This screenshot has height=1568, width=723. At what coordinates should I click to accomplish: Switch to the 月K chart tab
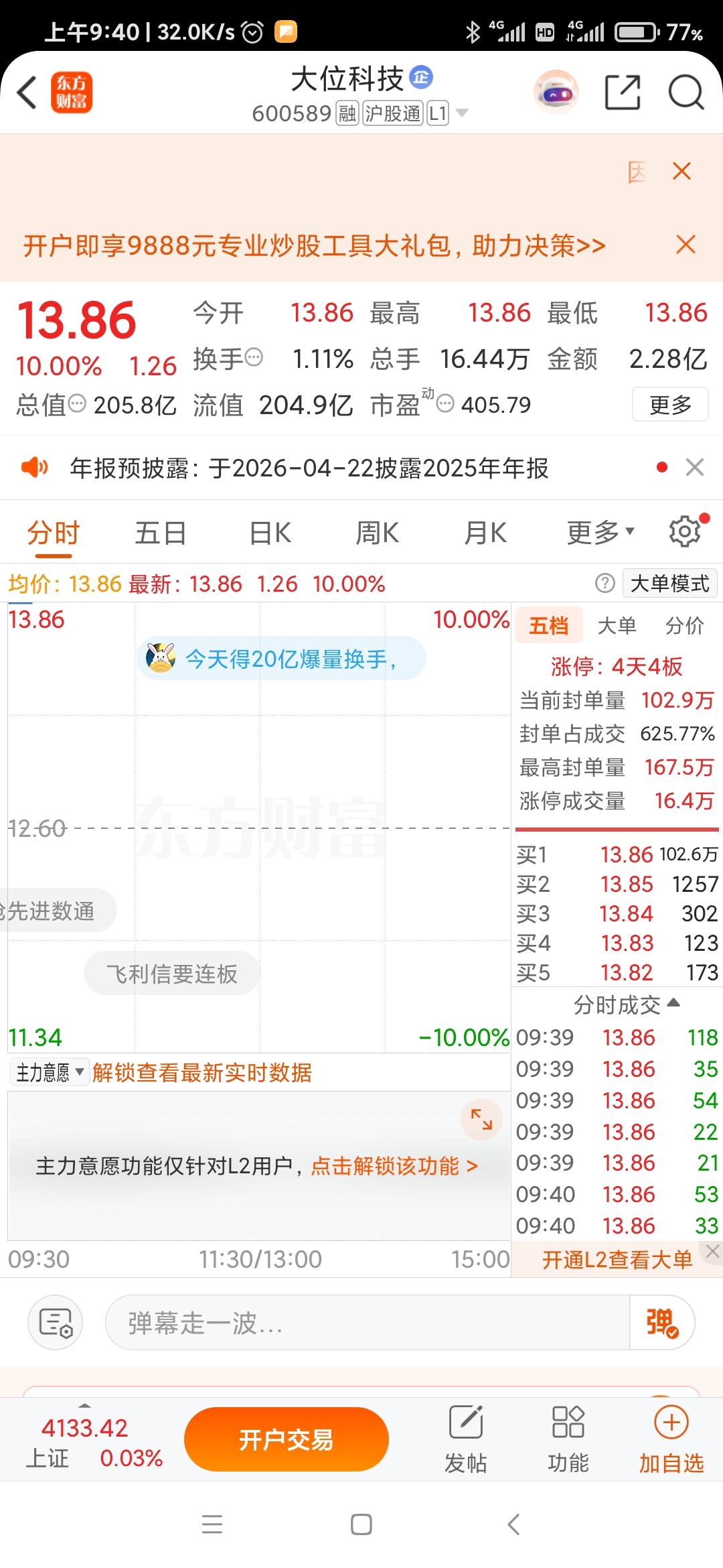pyautogui.click(x=485, y=533)
